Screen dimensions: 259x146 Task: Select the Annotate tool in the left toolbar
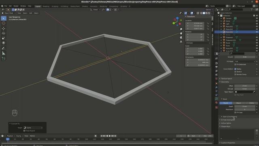tap(4, 48)
